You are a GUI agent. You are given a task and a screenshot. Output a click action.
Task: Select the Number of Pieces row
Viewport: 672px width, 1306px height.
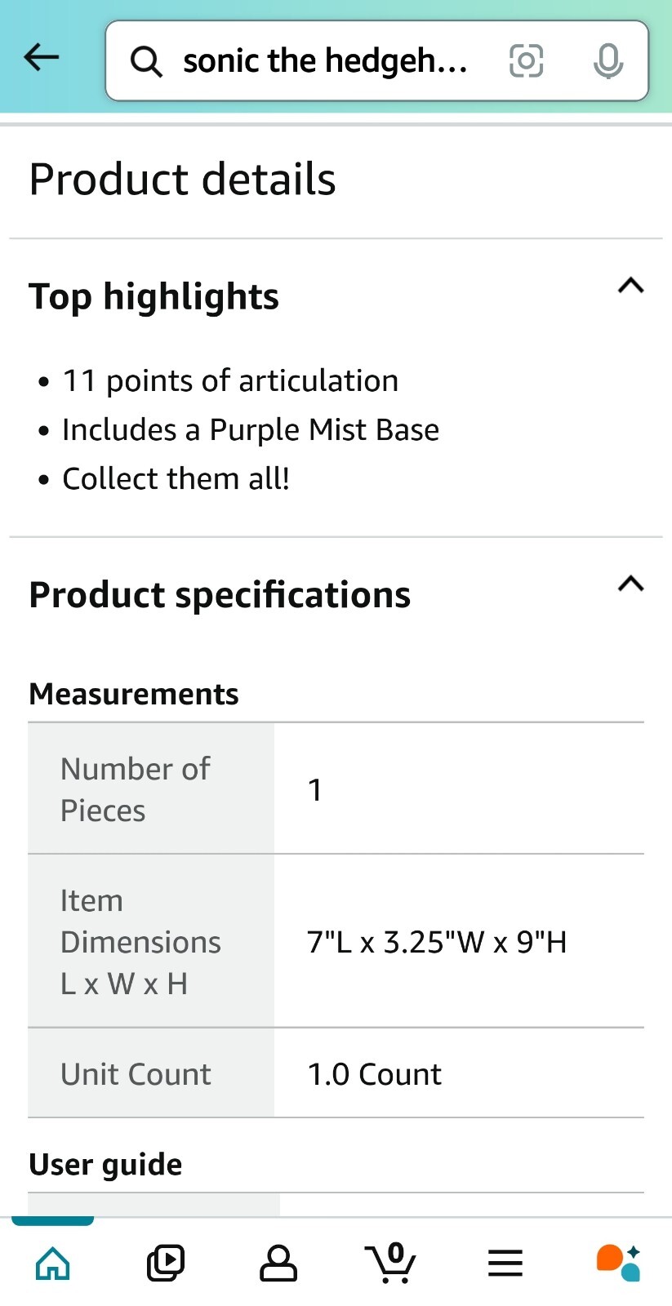(336, 789)
